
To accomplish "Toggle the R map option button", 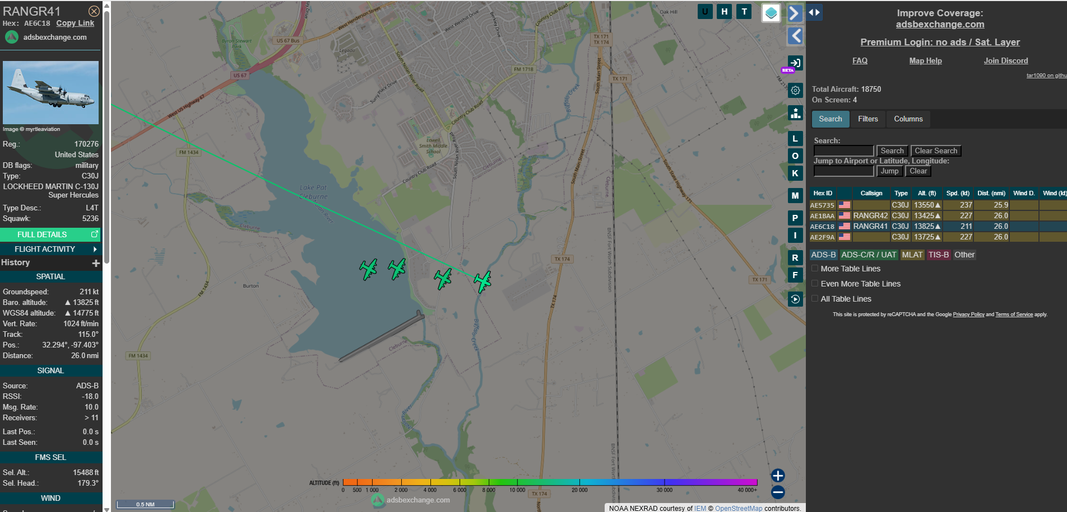I will click(x=795, y=258).
